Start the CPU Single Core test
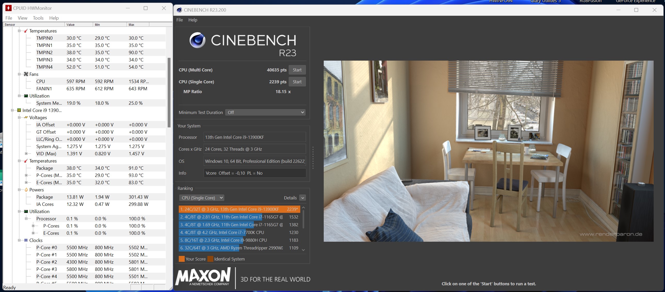Image resolution: width=665 pixels, height=292 pixels. [x=297, y=82]
